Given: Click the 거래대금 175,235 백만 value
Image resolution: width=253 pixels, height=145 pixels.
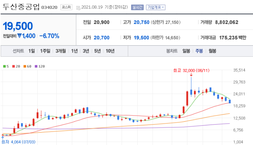Looking at the screenshot, I should pyautogui.click(x=233, y=38).
